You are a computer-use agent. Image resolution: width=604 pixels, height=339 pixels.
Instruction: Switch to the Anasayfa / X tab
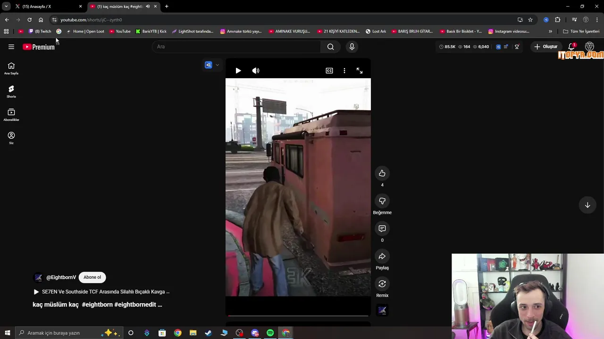pos(48,7)
